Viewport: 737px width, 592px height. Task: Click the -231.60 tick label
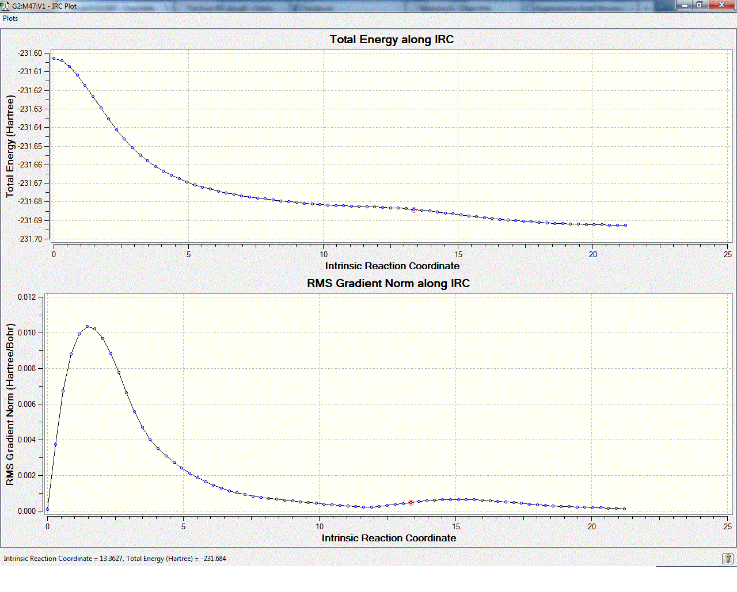tap(30, 53)
